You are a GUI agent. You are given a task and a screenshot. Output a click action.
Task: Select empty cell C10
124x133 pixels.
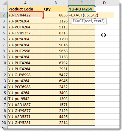(82, 63)
